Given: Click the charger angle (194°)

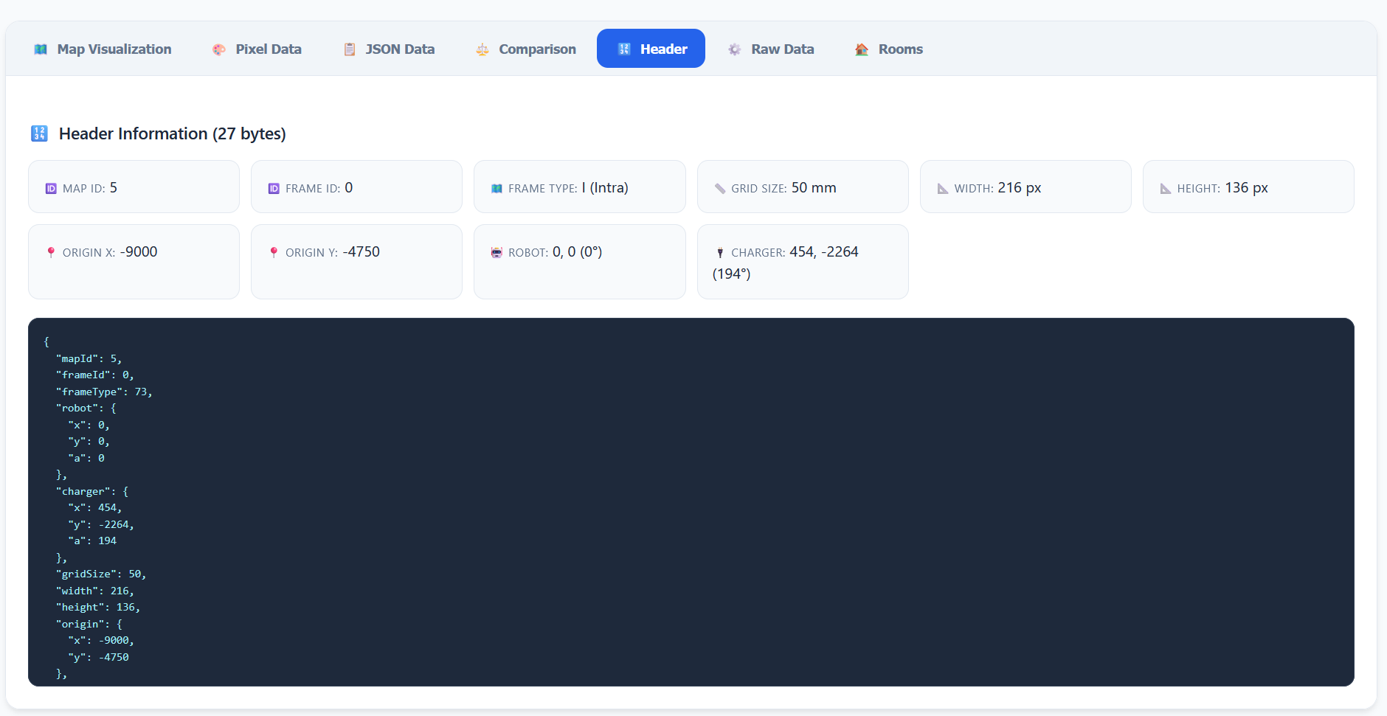Looking at the screenshot, I should coord(732,274).
